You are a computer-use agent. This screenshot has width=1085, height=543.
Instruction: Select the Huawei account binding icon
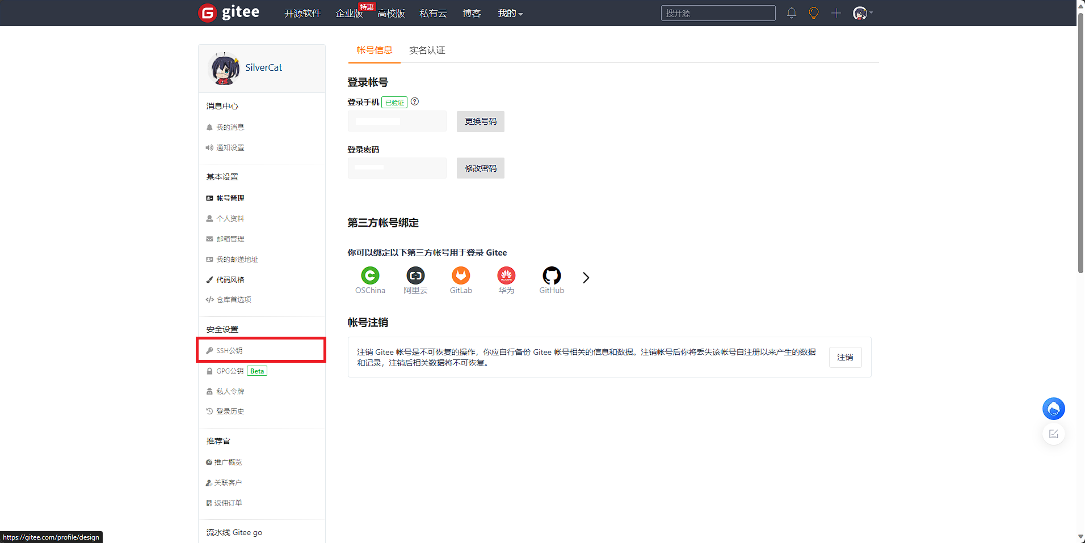pos(506,276)
